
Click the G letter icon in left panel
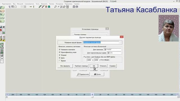pyautogui.click(x=2, y=56)
